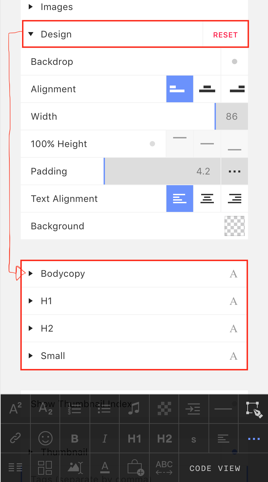Insert an emoji with the smiley icon
Screen dimensions: 268x482
45,438
